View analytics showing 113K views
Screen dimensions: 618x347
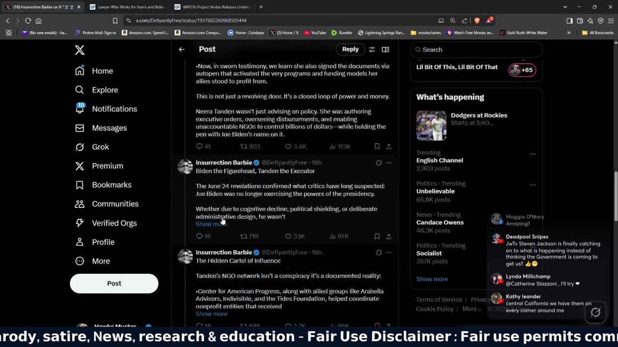pyautogui.click(x=340, y=147)
